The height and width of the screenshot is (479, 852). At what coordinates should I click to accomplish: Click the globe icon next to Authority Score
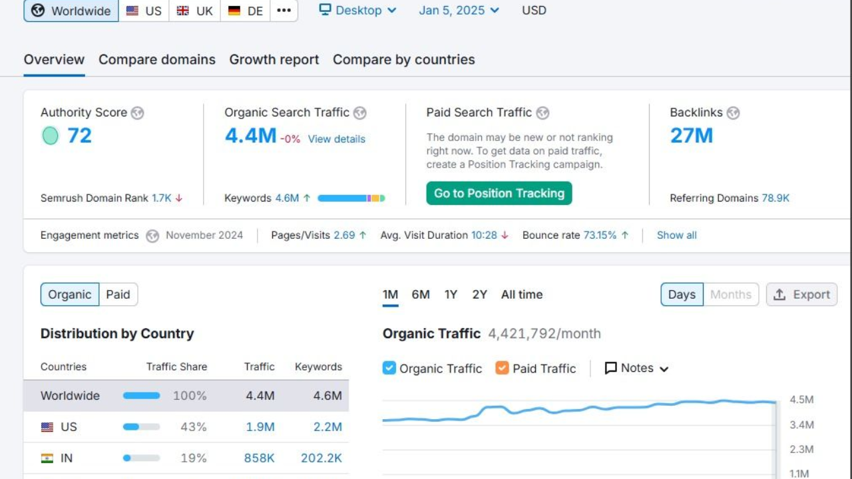[x=137, y=113]
